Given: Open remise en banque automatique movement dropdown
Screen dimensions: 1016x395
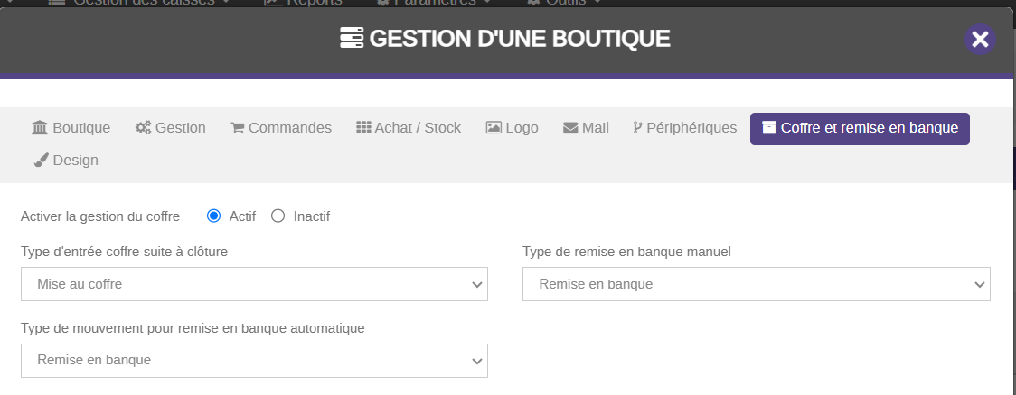Looking at the screenshot, I should click(254, 360).
